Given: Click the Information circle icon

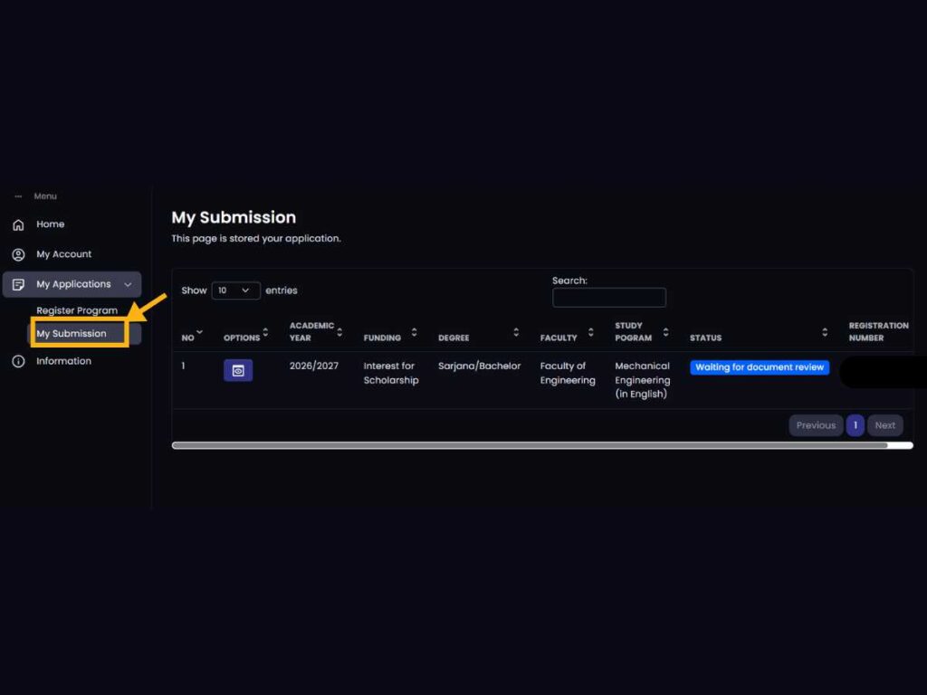Looking at the screenshot, I should click(x=18, y=361).
